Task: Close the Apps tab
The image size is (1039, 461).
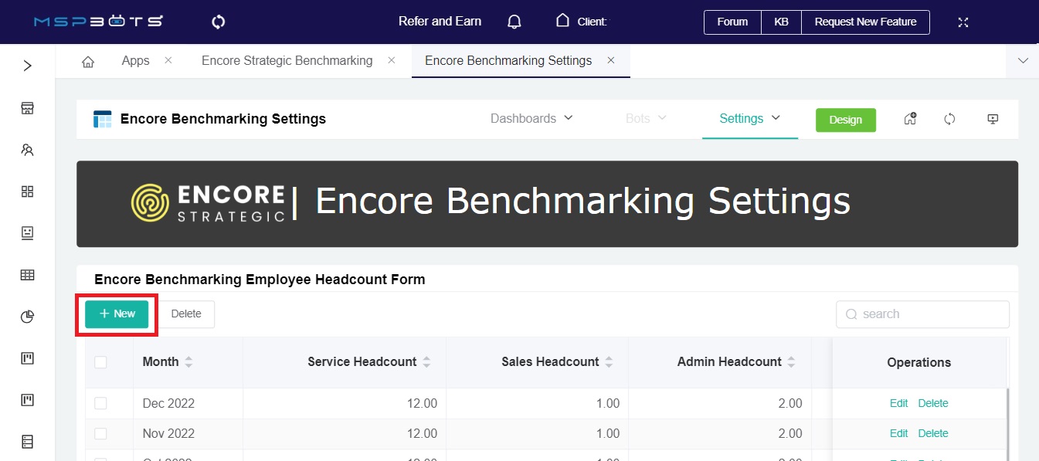Action: [168, 60]
